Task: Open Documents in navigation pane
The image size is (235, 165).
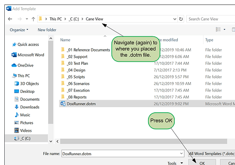Action: point(30,99)
